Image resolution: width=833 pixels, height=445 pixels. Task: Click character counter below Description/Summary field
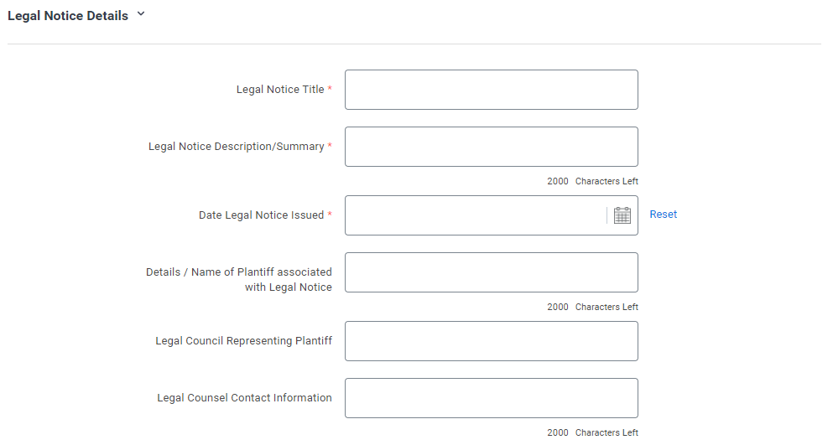tap(592, 181)
